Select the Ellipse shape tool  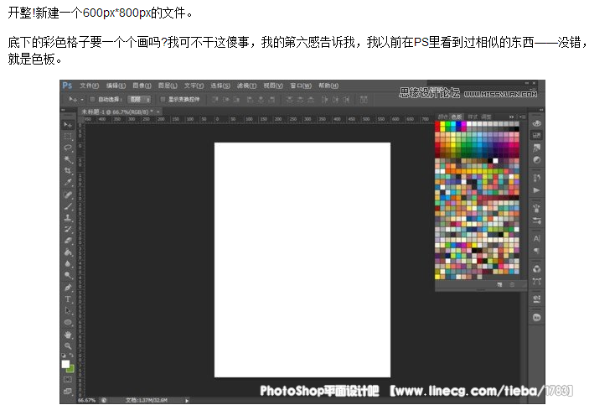click(68, 322)
